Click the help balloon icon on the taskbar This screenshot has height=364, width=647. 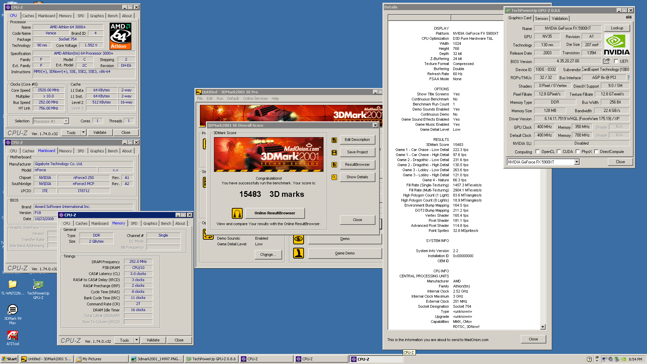pos(589,359)
